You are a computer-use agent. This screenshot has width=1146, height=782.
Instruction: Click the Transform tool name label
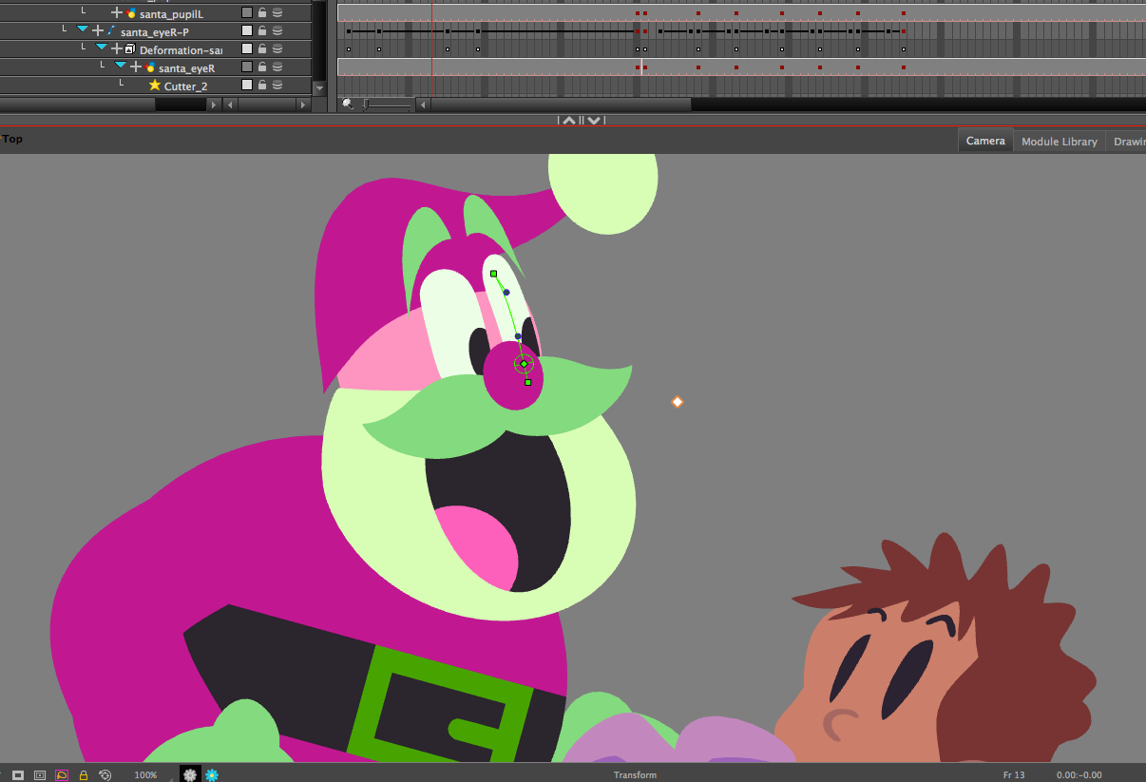(x=635, y=775)
